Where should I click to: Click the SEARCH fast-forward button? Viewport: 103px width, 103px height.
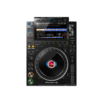[32, 69]
